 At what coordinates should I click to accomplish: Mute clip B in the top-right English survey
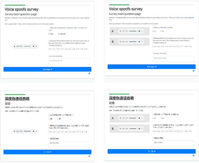[139, 42]
